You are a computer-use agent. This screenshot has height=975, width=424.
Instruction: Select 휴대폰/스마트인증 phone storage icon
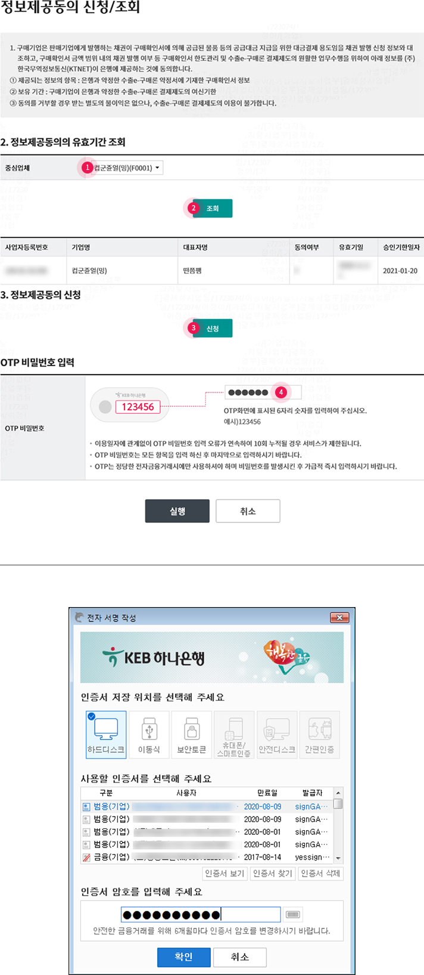pyautogui.click(x=234, y=735)
